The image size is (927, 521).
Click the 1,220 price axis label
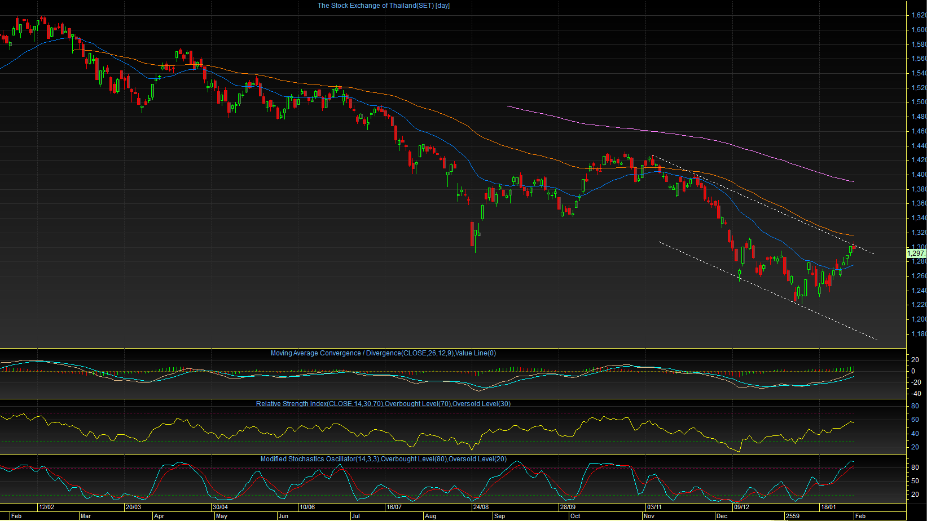click(919, 305)
